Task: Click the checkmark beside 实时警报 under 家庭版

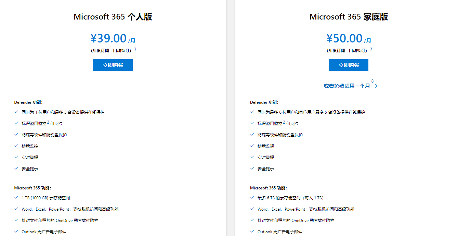Action: pyautogui.click(x=251, y=157)
